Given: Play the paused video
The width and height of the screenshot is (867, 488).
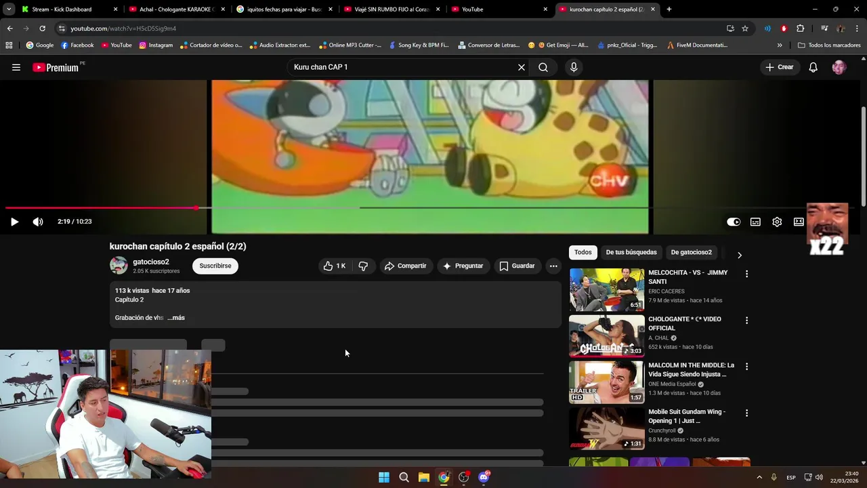Looking at the screenshot, I should 14,222.
